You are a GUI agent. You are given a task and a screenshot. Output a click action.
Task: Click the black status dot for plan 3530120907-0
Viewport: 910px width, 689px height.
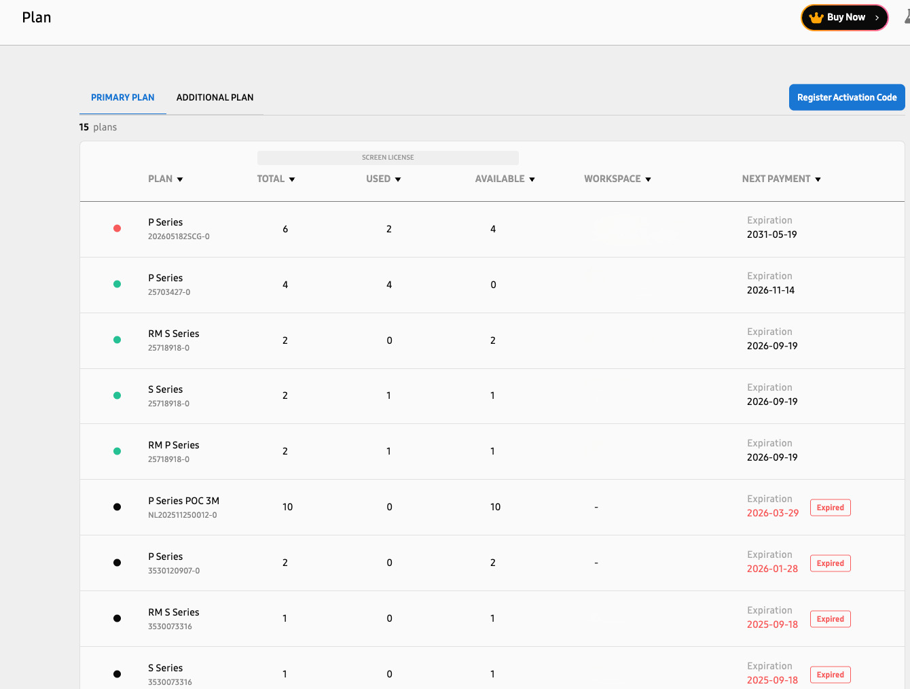point(117,563)
